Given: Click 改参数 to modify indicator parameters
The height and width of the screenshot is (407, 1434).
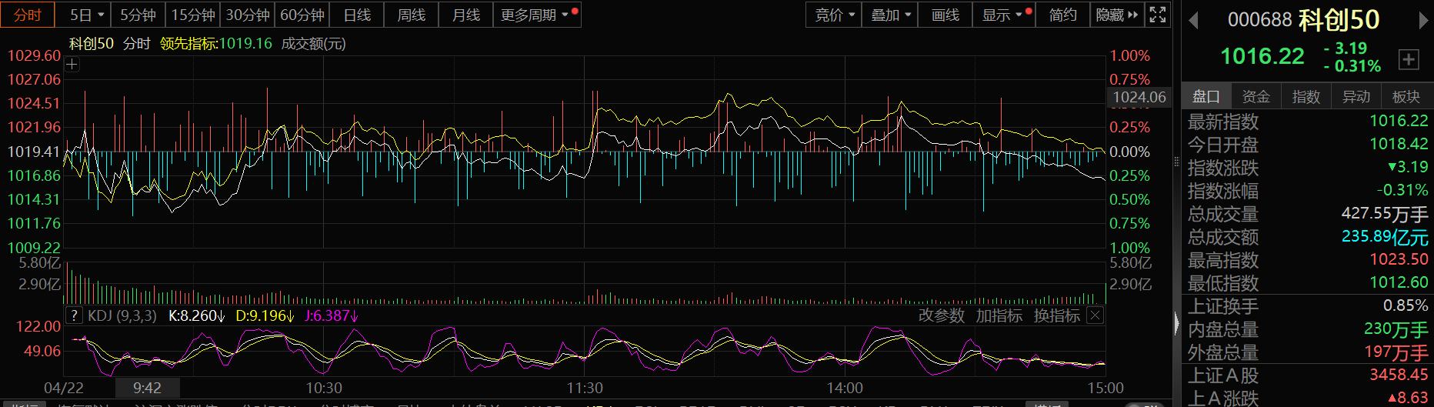Looking at the screenshot, I should pos(941,315).
